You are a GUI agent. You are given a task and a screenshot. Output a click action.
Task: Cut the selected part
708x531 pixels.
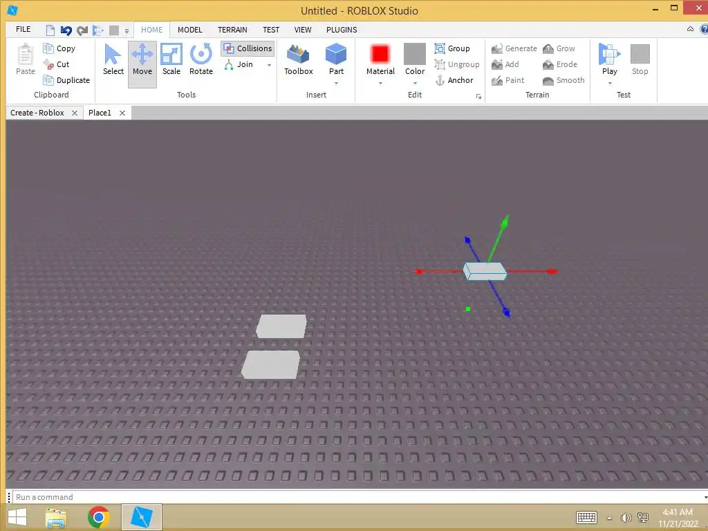tap(57, 64)
